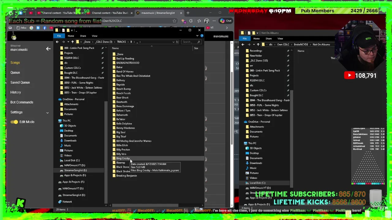Open recent locations dropdown in Not On Albums window
Viewport: 392px width, 220px height.
pyautogui.click(x=254, y=45)
